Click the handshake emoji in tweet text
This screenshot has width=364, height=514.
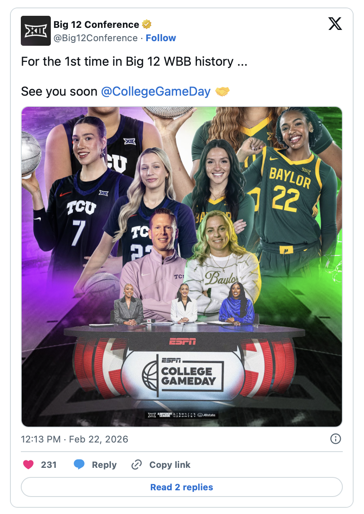(x=222, y=91)
